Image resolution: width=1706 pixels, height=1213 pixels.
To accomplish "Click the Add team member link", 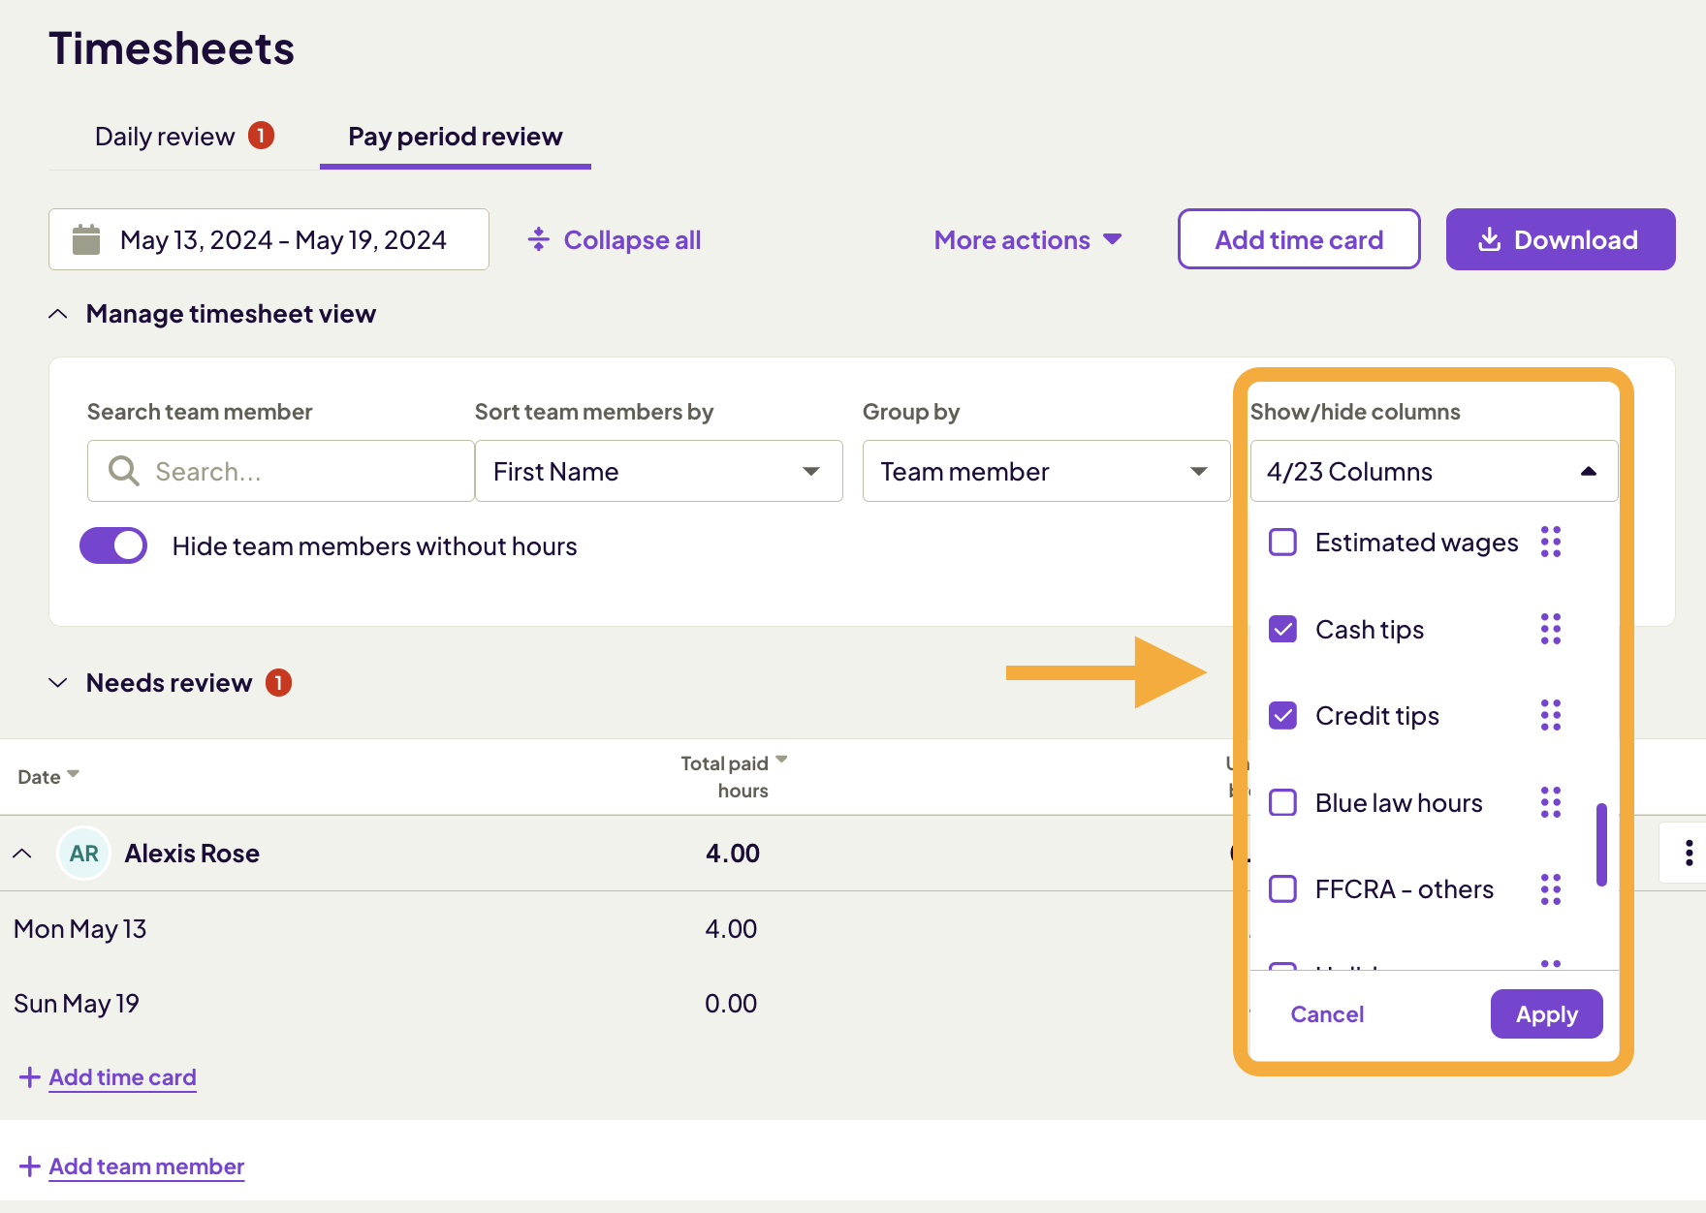I will (x=145, y=1166).
